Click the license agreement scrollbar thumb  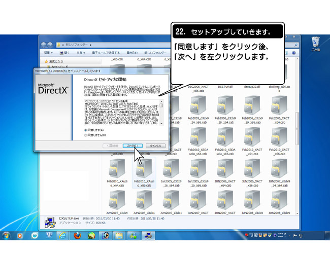(161, 105)
